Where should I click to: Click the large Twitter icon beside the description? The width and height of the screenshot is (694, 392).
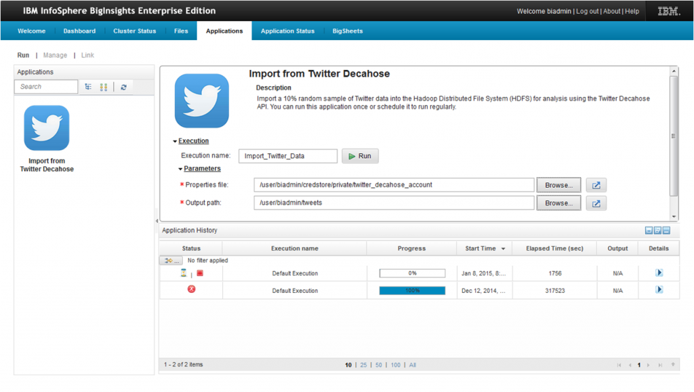(202, 100)
